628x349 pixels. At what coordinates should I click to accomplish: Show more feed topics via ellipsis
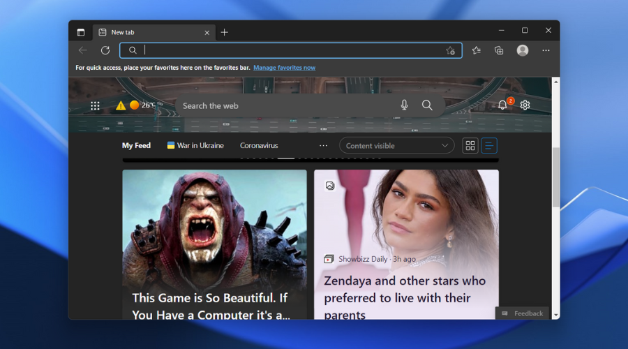(x=323, y=145)
